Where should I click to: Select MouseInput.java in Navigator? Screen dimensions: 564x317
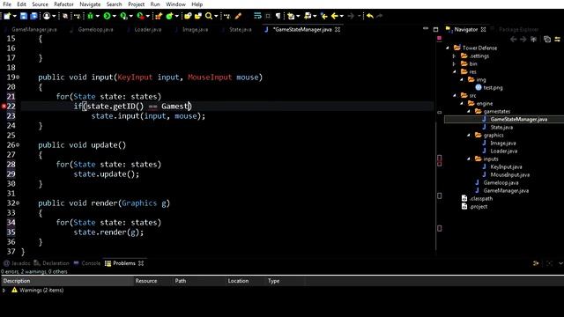509,174
